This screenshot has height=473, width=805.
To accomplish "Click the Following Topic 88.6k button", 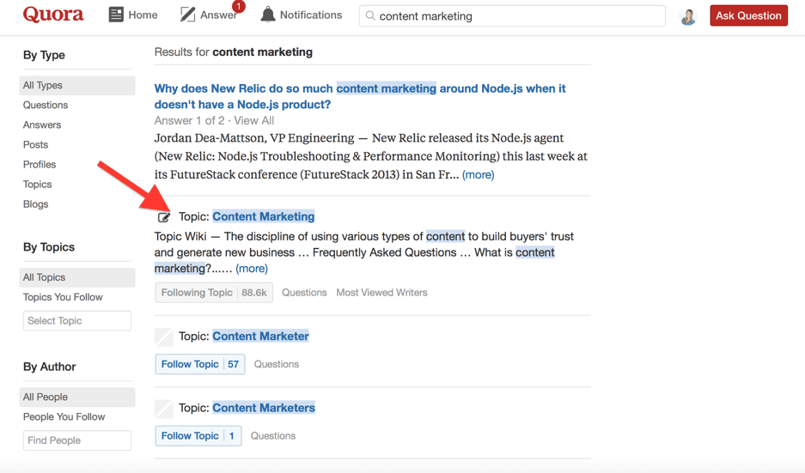I will (x=214, y=293).
